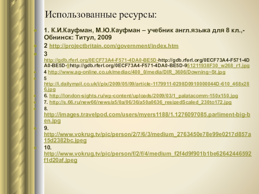The width and height of the screenshot is (259, 194).
Task: Click the title 'Использованные ресурсы:'
Action: (x=101, y=15)
